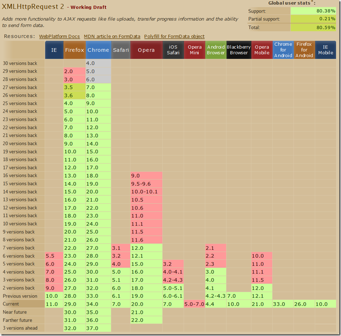This screenshot has height=336, width=341.
Task: Click the Opera Mini 5.0-7.0 cell
Action: (x=194, y=304)
